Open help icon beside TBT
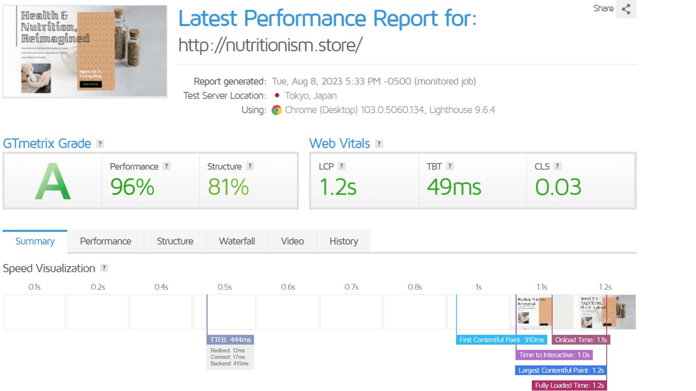The image size is (696, 391). click(x=450, y=166)
